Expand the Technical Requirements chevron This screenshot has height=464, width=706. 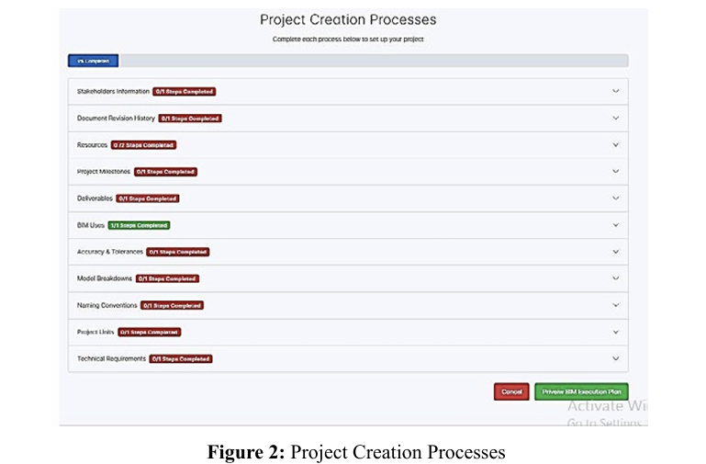[x=615, y=358]
